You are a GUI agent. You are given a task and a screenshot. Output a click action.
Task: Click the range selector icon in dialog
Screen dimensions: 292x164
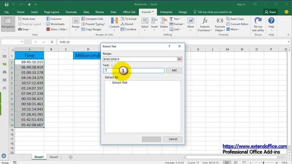[179, 59]
